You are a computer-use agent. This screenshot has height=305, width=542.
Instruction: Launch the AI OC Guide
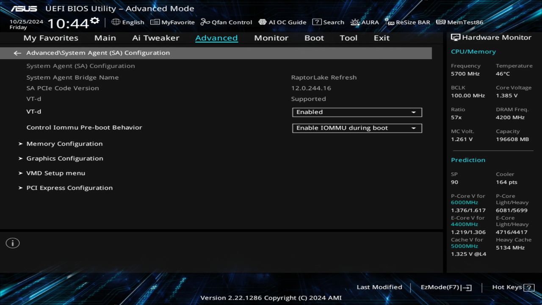[x=282, y=22]
